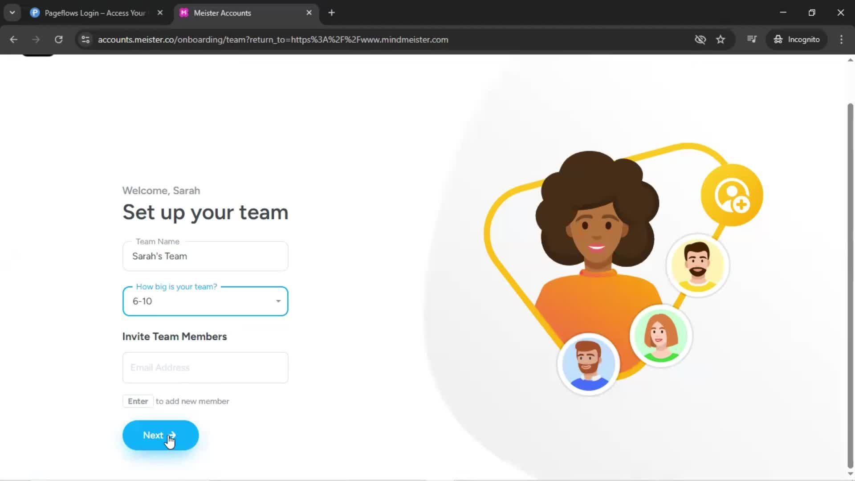The height and width of the screenshot is (481, 855).
Task: Click the third-party cookies blocked eye icon
Action: click(700, 39)
